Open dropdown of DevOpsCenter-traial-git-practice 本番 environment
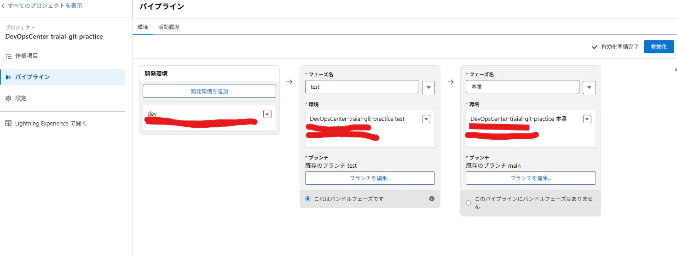Image resolution: width=677 pixels, height=256 pixels. [587, 119]
